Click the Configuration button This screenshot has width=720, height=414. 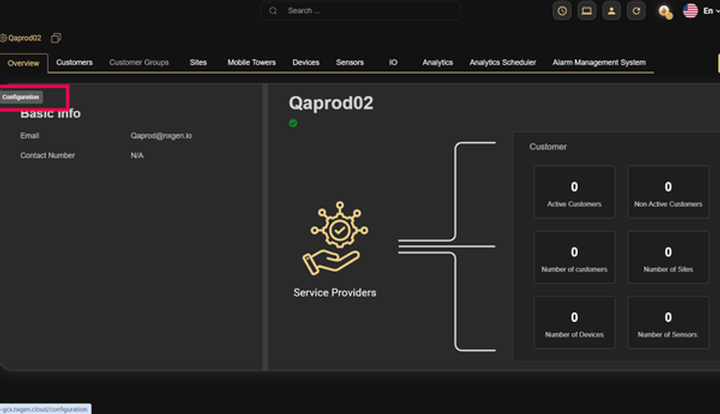click(x=21, y=97)
